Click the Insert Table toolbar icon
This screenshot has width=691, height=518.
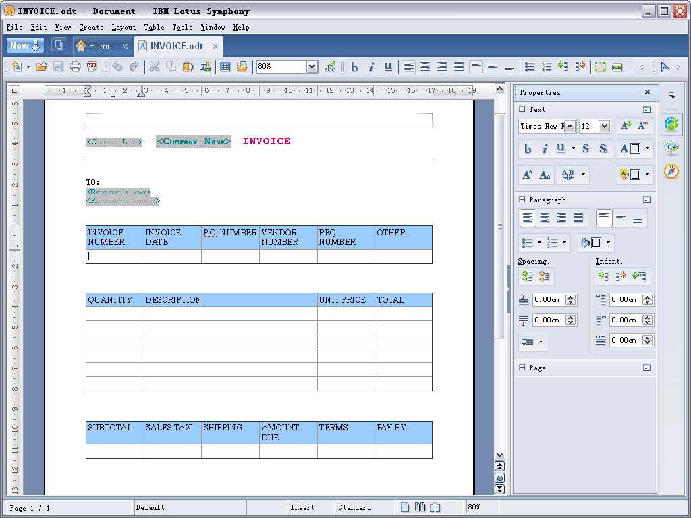coord(225,67)
